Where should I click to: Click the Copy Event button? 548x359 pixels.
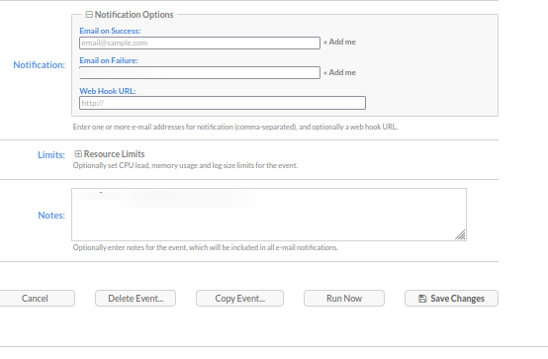click(239, 298)
